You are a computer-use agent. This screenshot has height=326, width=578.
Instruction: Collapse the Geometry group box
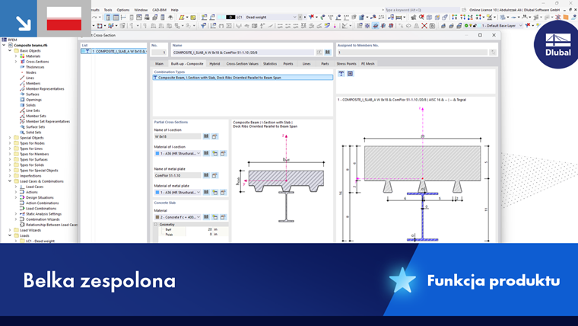pos(156,225)
